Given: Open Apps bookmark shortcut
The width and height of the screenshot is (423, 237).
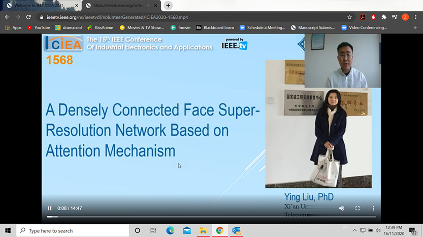Looking at the screenshot, I should click(13, 27).
